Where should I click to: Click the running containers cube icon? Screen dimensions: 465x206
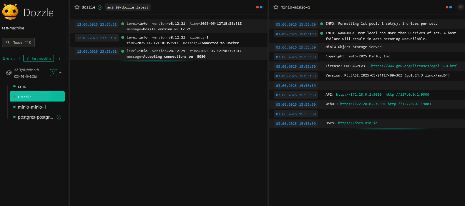[9, 73]
